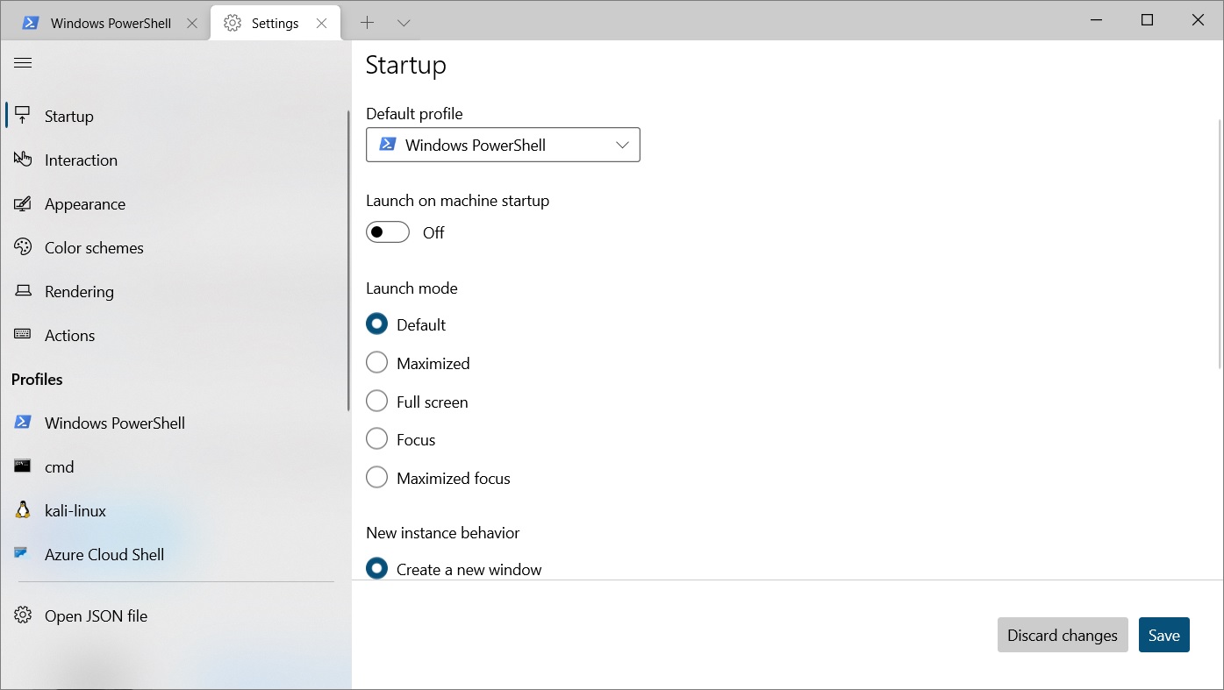Image resolution: width=1224 pixels, height=690 pixels.
Task: Click the gear icon on Settings tab
Action: pos(233,23)
